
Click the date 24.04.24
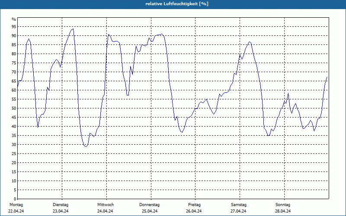(x=105, y=211)
